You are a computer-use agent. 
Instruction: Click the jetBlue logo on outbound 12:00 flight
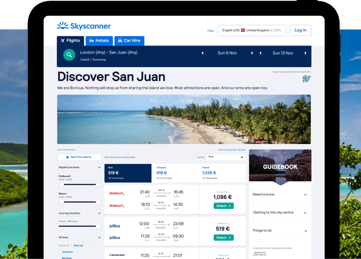[114, 226]
